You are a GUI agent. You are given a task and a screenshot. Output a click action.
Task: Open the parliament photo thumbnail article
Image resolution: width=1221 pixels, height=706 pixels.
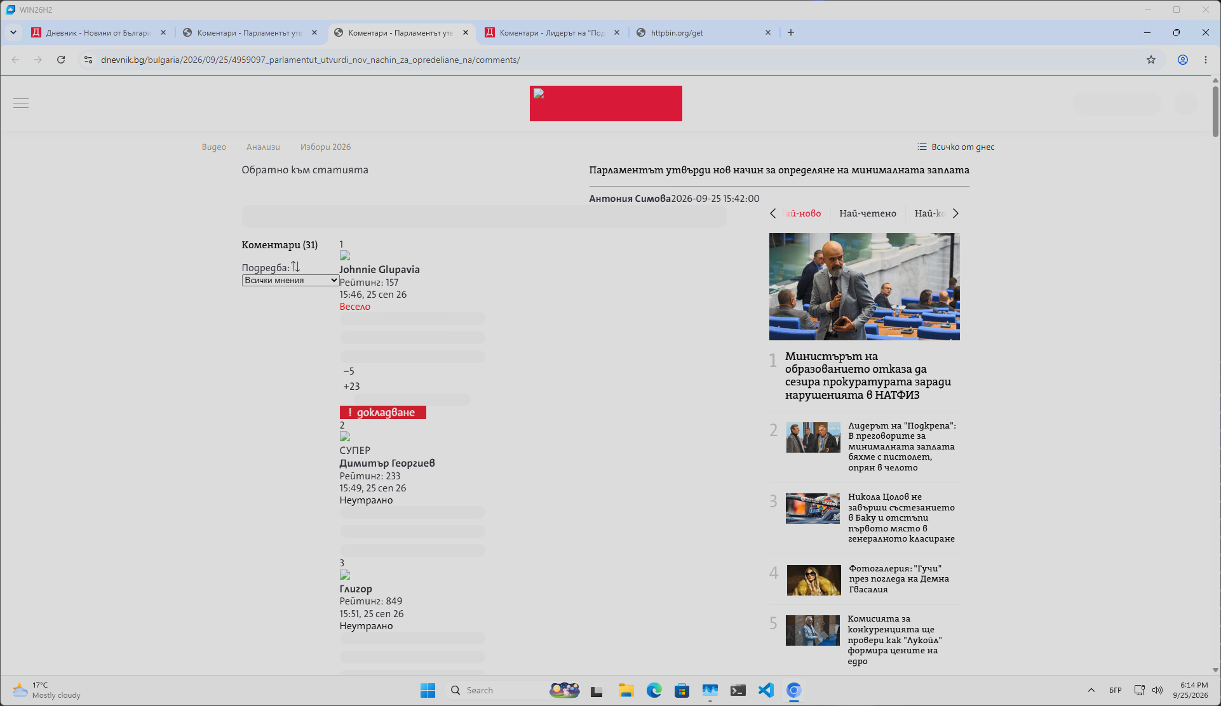click(865, 286)
